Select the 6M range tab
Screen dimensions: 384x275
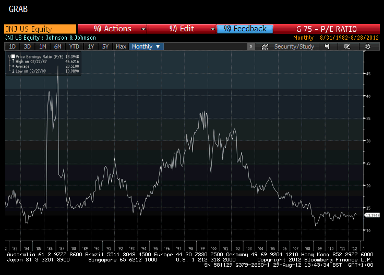(58, 46)
